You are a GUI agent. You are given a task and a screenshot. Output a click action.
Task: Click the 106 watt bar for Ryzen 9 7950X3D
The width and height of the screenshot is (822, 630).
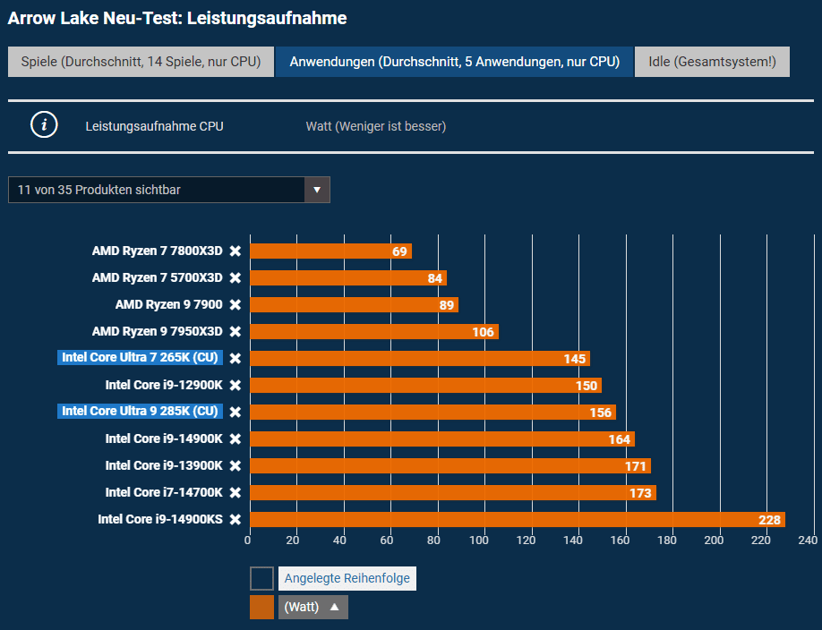click(x=374, y=332)
